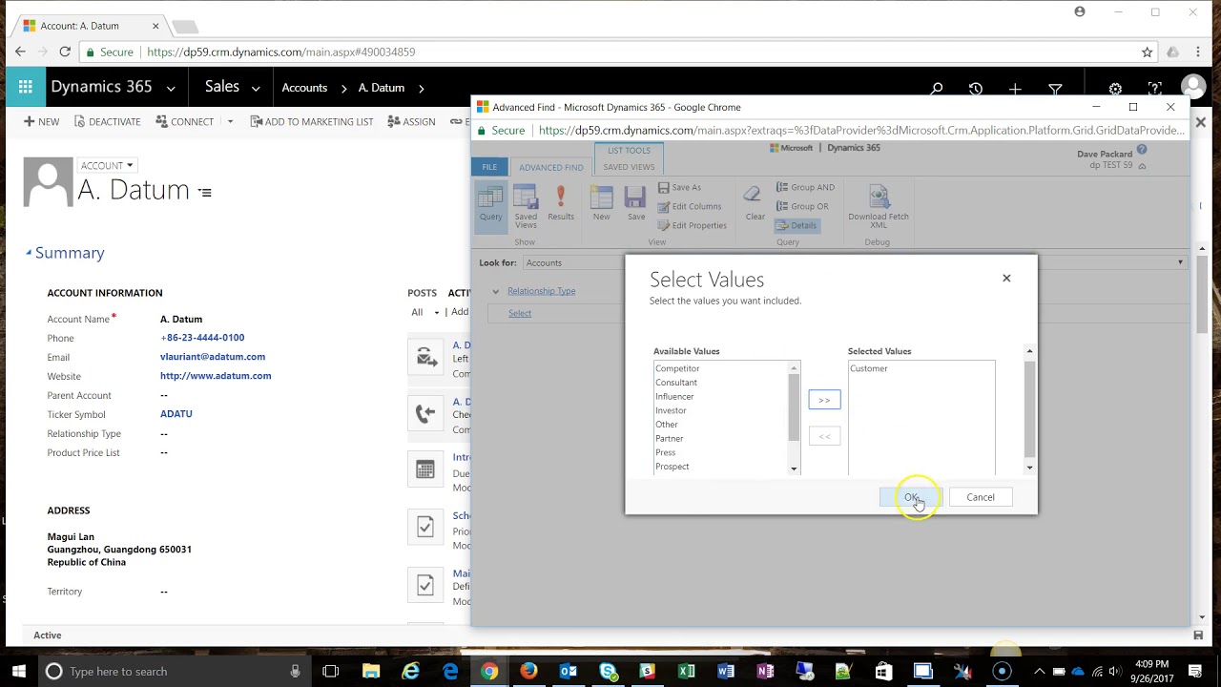The width and height of the screenshot is (1221, 687).
Task: Move selected value right with >> button
Action: (824, 400)
